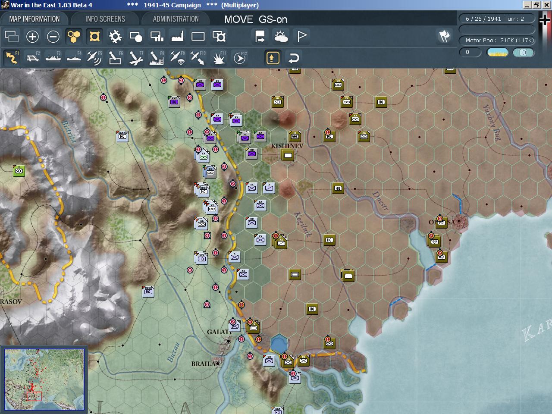The width and height of the screenshot is (552, 414).
Task: Select the F6 bombing mode icon
Action: click(x=115, y=58)
